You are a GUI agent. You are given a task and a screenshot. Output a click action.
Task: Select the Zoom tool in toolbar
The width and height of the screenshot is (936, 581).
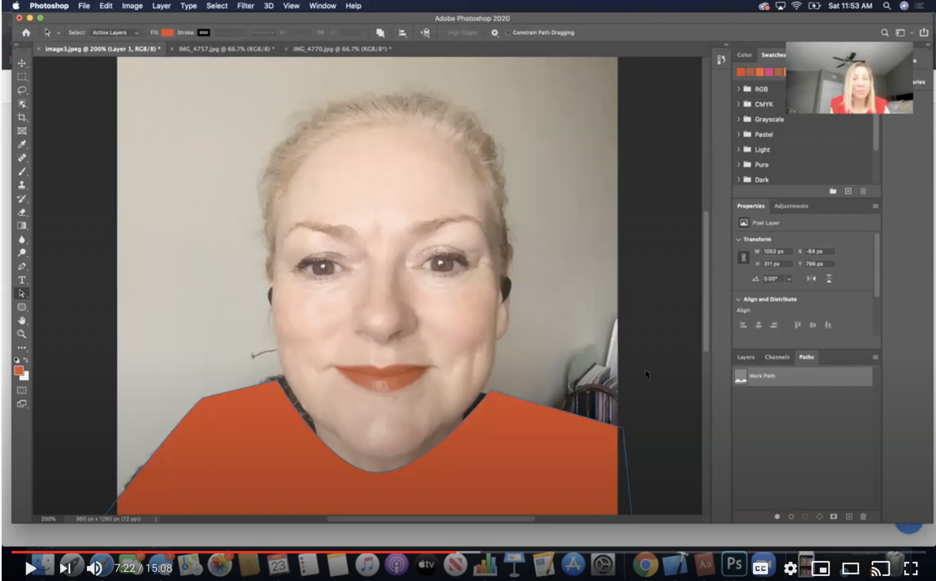(x=21, y=334)
